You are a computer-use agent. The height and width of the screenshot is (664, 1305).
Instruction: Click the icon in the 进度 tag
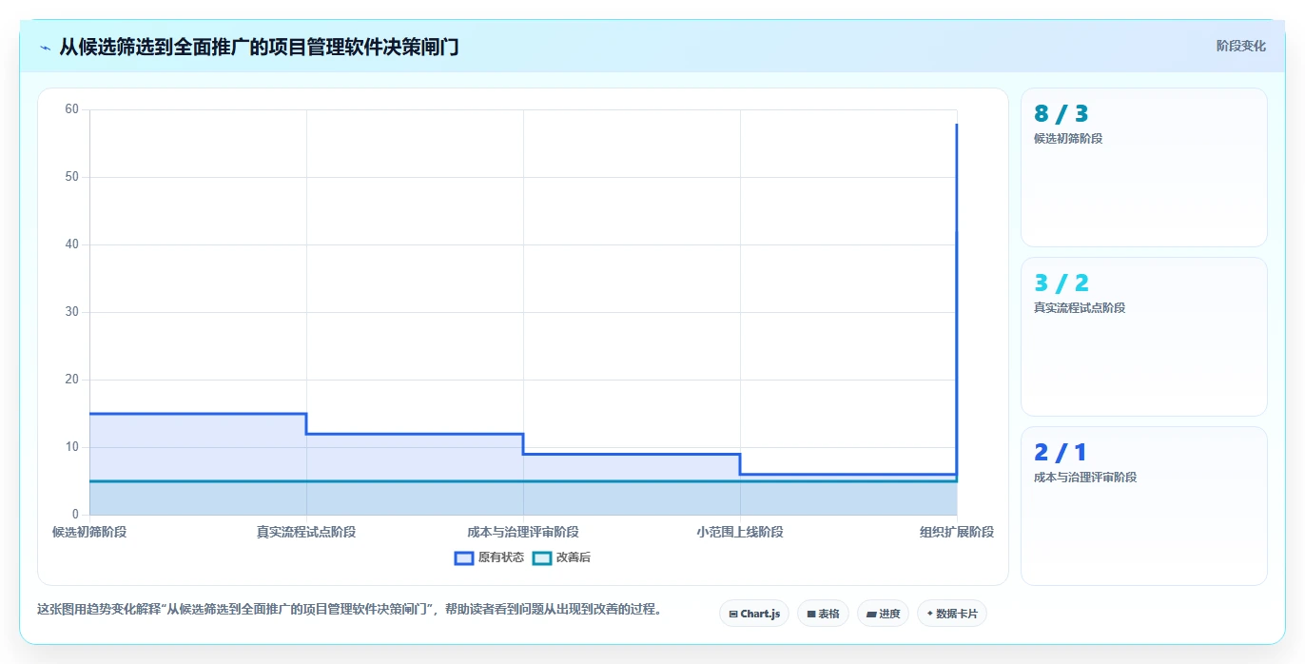[x=871, y=615]
